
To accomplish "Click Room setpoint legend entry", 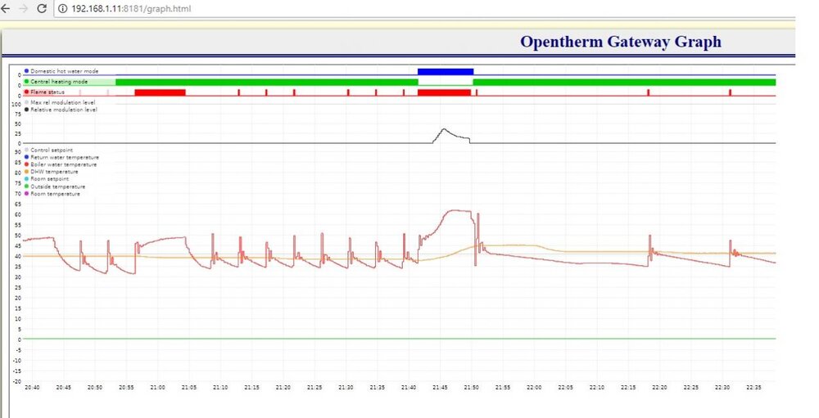I will (x=50, y=179).
